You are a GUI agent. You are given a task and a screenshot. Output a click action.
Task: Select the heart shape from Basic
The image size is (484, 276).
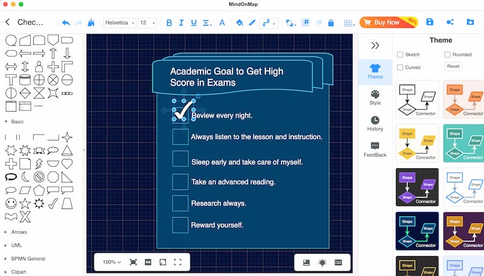pos(67,164)
